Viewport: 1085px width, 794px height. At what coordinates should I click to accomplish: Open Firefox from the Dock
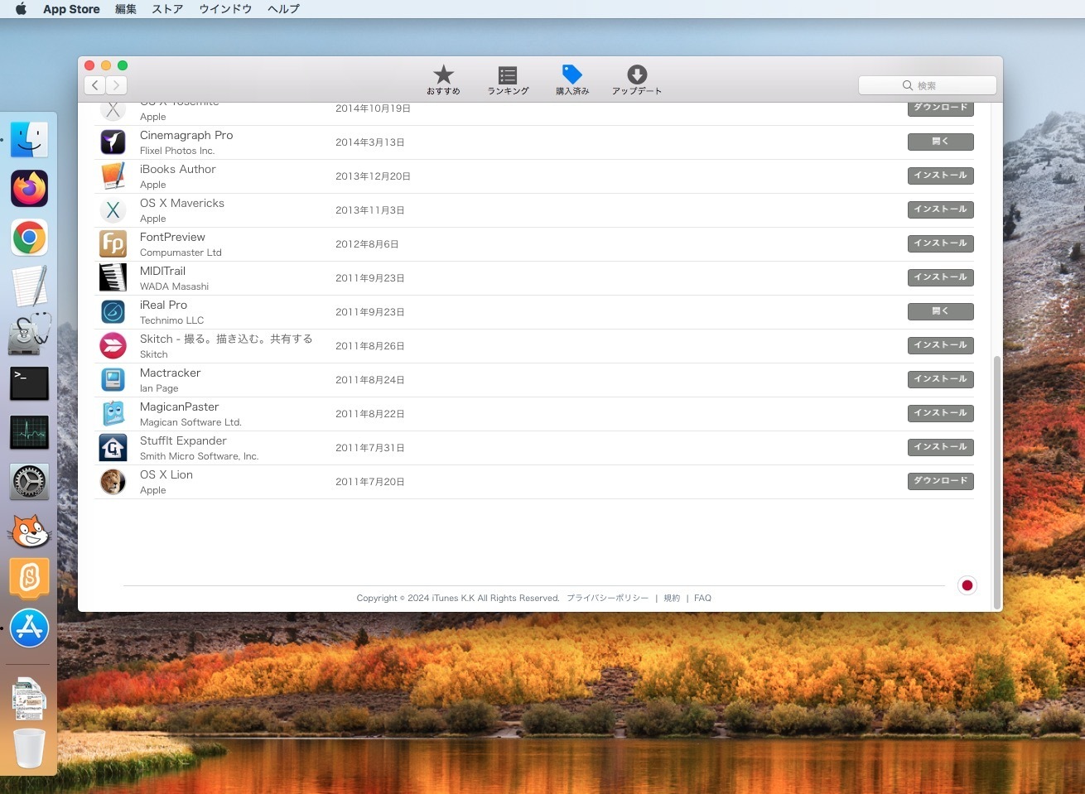(30, 189)
